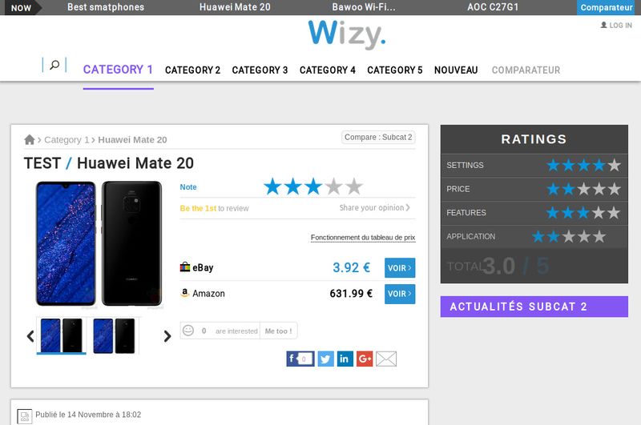Open Bawoo Wi-Fi... trending link
641x425 pixels.
364,7
